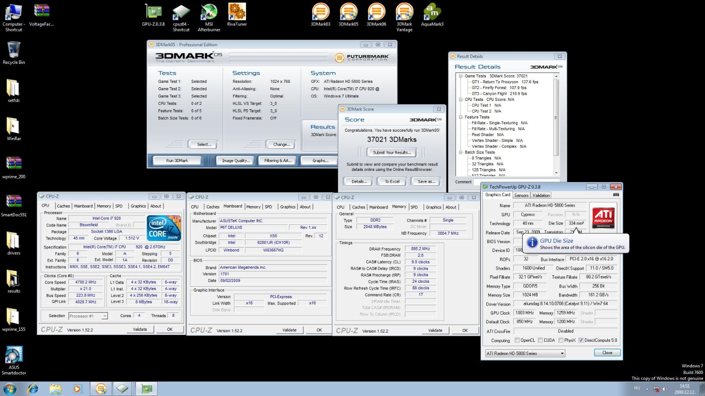
Task: Switch to the Validation tab in GPU-Z
Action: pyautogui.click(x=541, y=195)
